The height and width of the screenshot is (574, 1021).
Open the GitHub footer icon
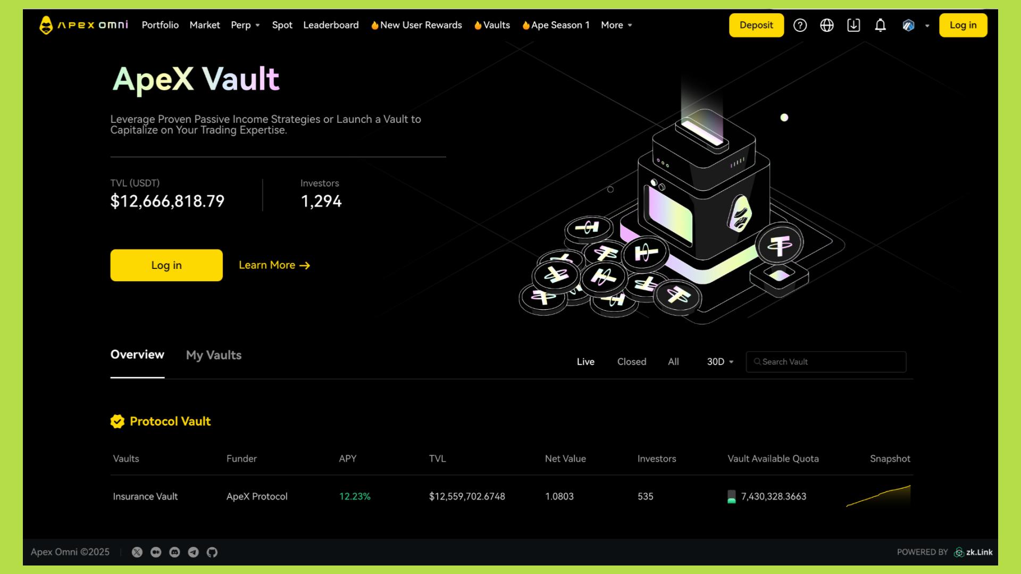(212, 552)
